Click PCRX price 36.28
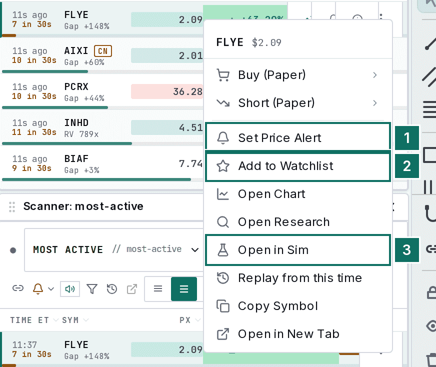This screenshot has width=436, height=367. [187, 91]
